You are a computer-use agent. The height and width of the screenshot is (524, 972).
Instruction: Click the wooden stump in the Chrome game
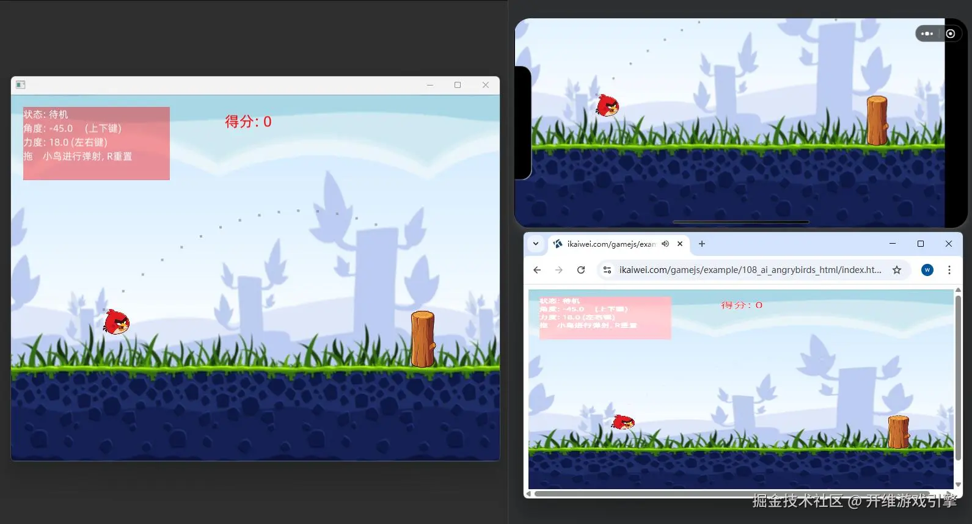898,432
